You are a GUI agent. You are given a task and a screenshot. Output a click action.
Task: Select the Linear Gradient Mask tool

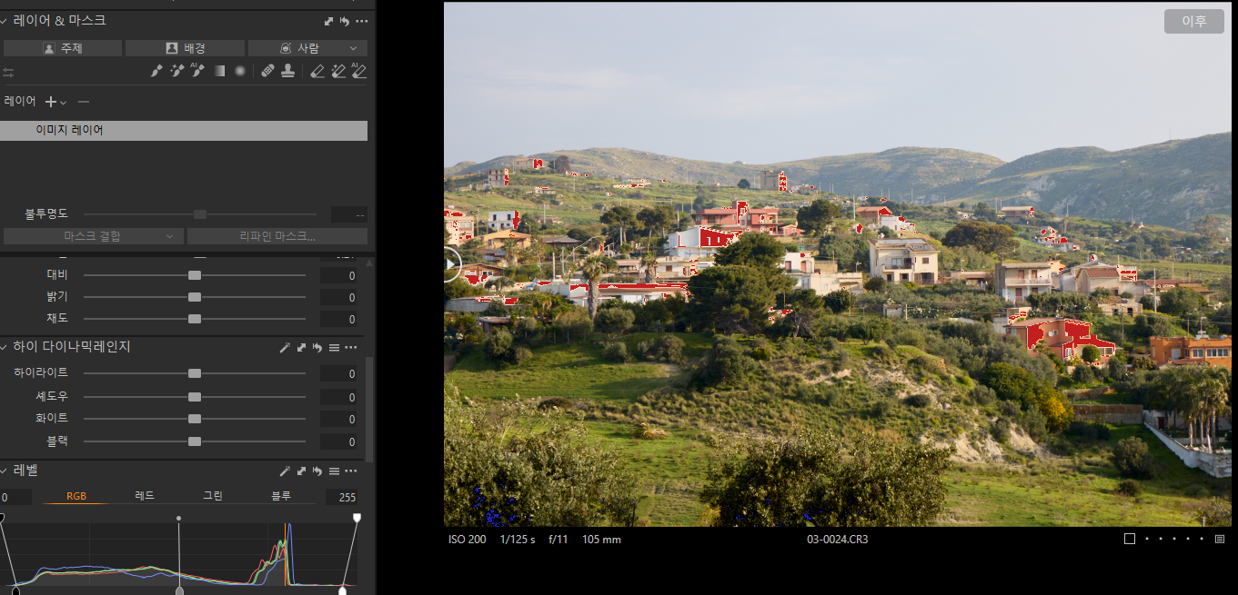click(219, 71)
